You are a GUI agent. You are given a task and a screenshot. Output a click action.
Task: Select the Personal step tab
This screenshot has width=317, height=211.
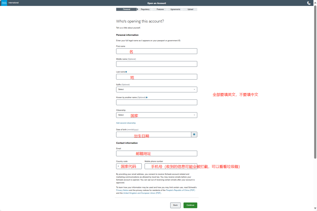(x=126, y=9)
